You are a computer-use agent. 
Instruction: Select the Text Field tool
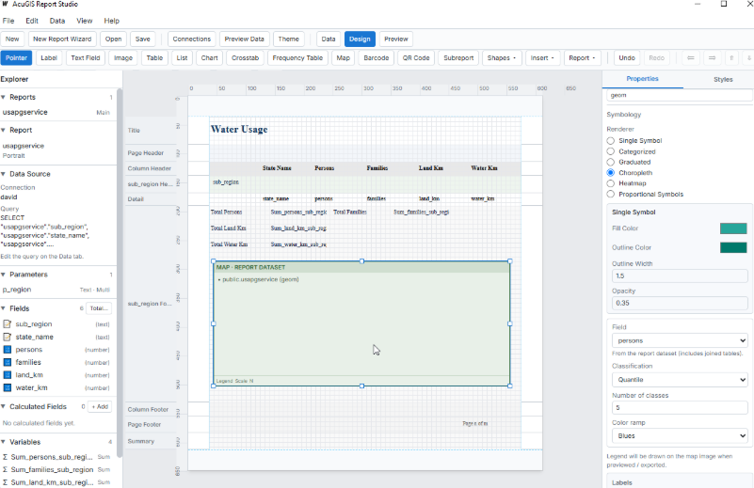[85, 57]
